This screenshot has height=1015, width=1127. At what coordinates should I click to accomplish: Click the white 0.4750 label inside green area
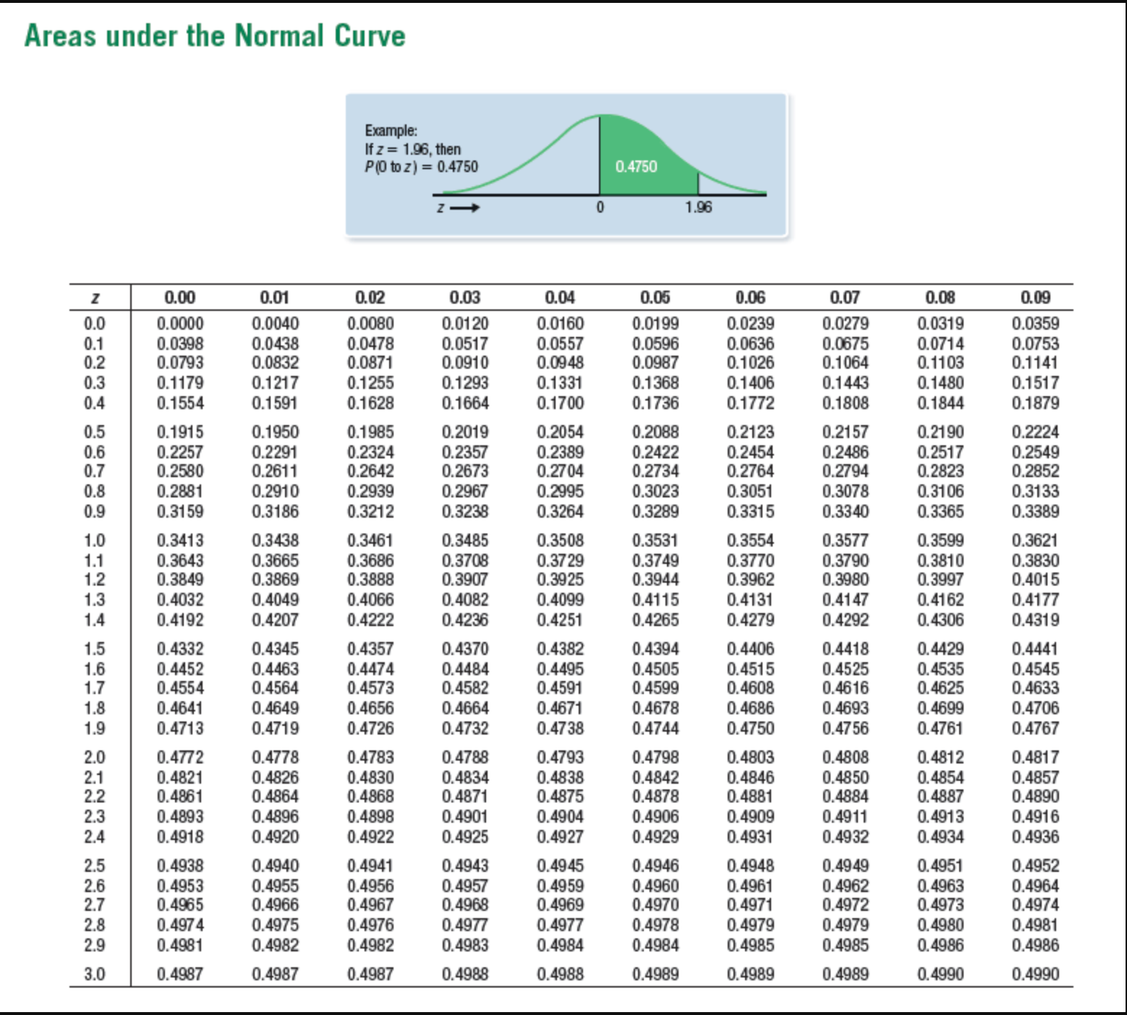[x=637, y=167]
